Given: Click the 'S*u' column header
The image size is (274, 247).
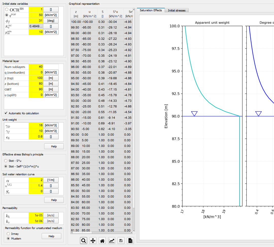Looking at the screenshot, I should coord(115,14).
